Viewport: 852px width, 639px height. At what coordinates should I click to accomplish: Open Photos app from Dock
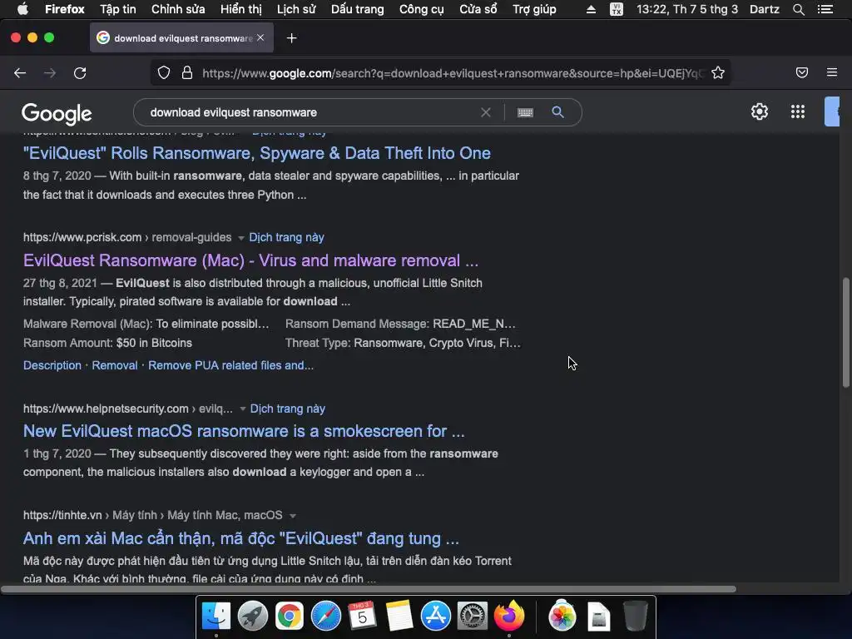click(562, 617)
